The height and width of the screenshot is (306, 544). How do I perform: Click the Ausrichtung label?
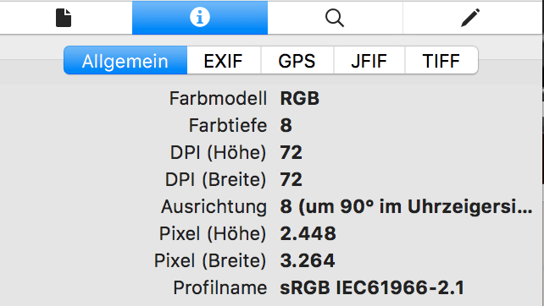pyautogui.click(x=214, y=206)
